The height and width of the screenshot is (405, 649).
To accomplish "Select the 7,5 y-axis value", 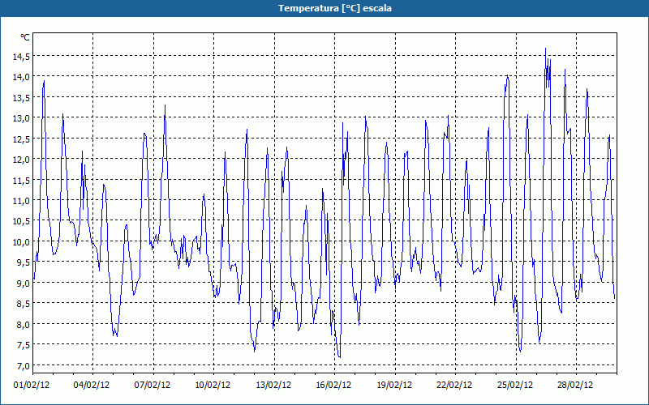I will 24,345.
